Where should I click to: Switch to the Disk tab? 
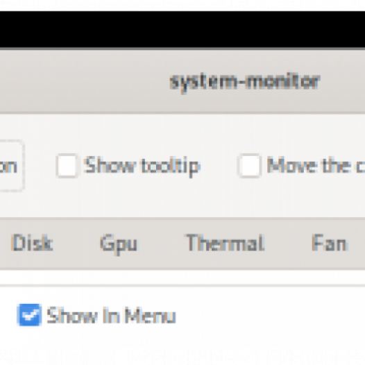pyautogui.click(x=32, y=243)
